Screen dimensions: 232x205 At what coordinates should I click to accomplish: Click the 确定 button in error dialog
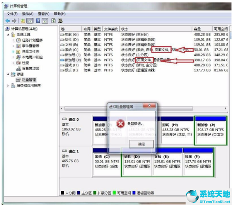(142, 144)
